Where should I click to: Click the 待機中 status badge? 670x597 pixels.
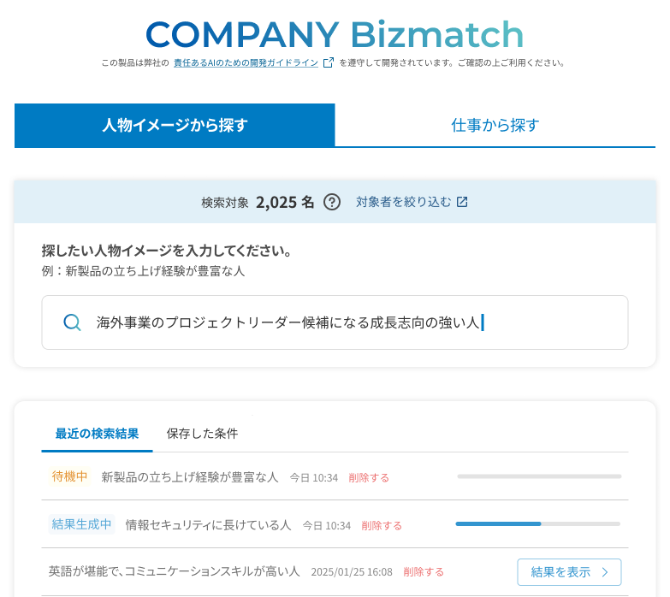(x=70, y=476)
